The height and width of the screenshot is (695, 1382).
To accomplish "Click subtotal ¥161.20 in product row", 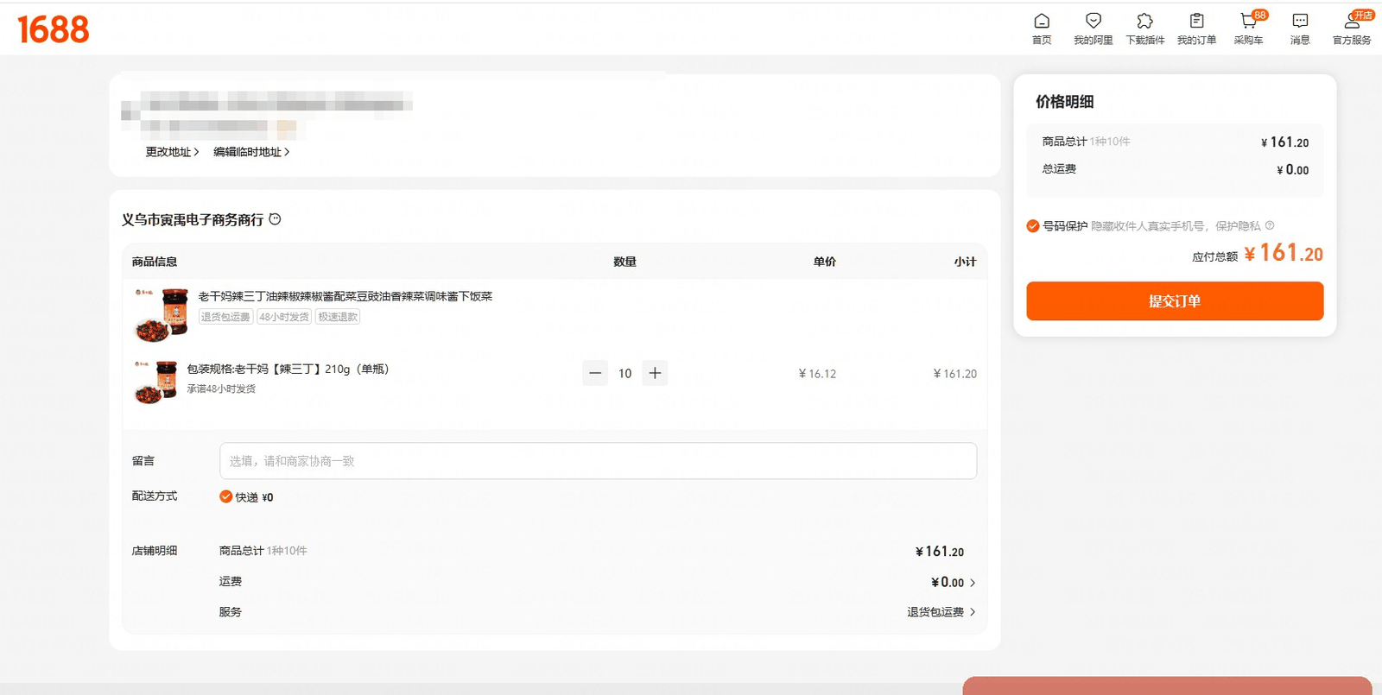I will [x=954, y=374].
